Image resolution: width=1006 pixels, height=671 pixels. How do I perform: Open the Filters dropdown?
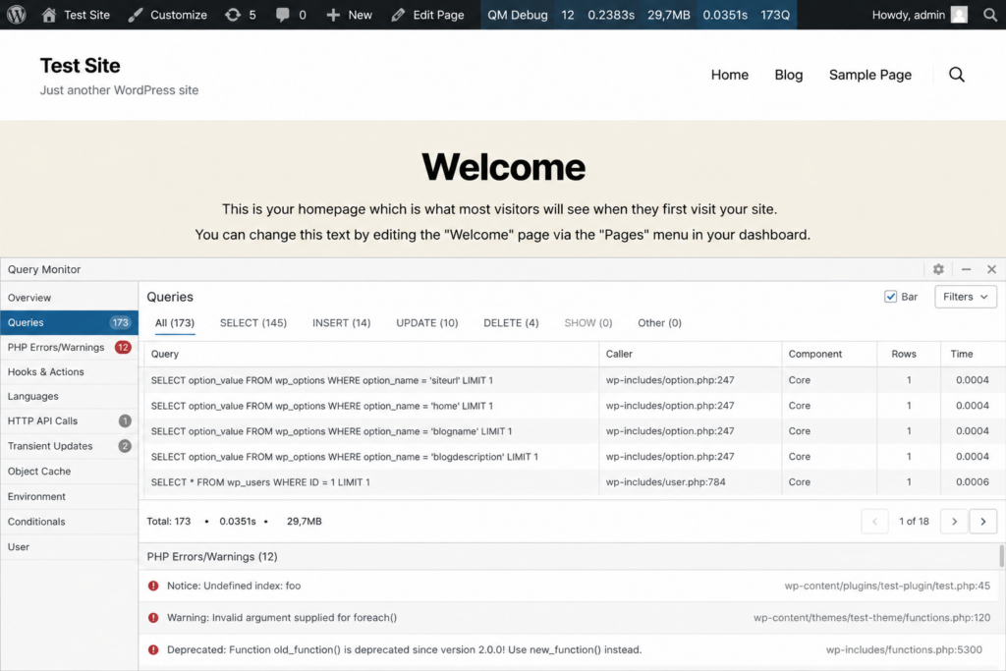[x=965, y=297]
